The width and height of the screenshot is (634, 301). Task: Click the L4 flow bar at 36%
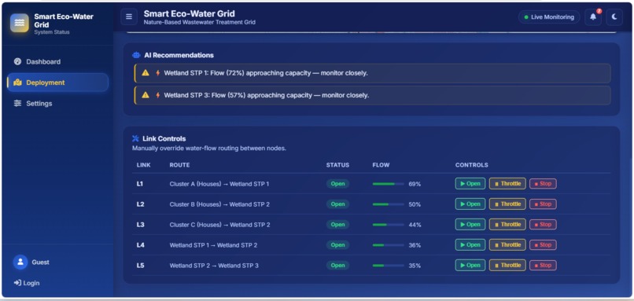point(388,245)
